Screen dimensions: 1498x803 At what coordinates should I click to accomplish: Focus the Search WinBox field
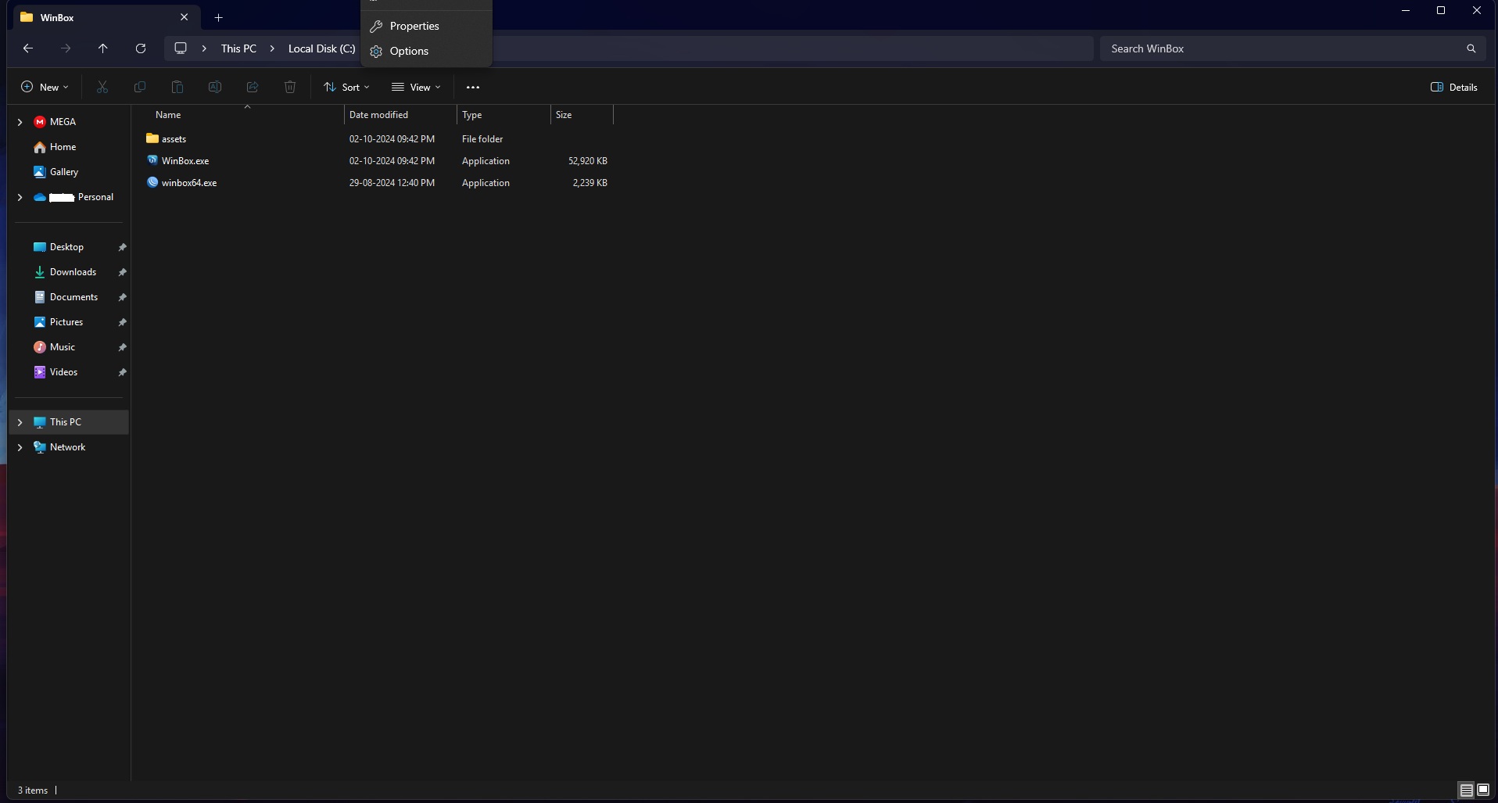tap(1282, 48)
